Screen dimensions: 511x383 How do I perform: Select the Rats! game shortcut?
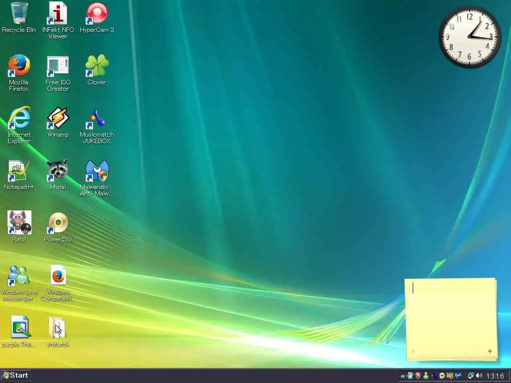point(19,227)
